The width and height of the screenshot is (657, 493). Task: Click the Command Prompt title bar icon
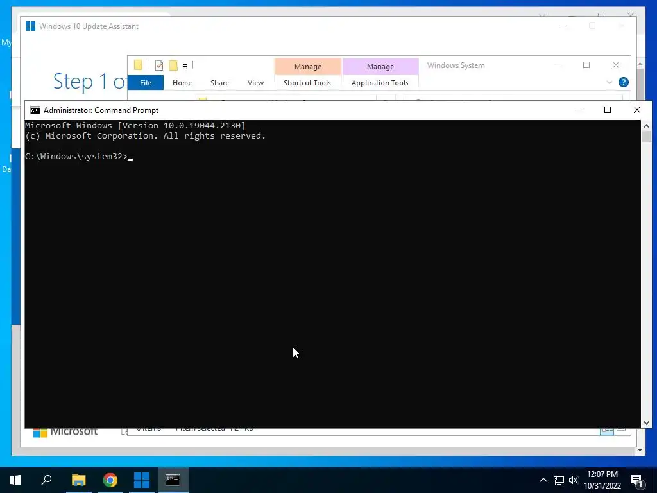click(35, 110)
